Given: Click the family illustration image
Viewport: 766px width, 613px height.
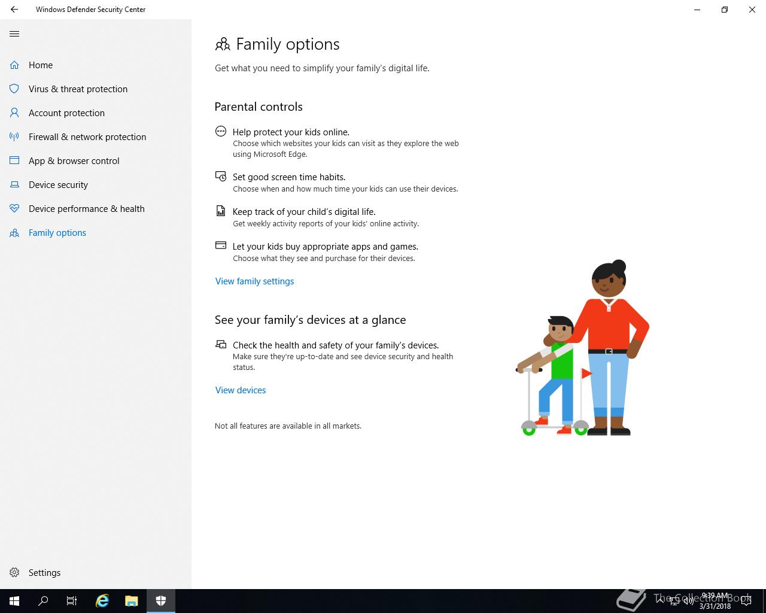Looking at the screenshot, I should [582, 348].
